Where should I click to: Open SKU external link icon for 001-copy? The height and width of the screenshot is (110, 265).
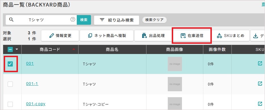coord(260,103)
